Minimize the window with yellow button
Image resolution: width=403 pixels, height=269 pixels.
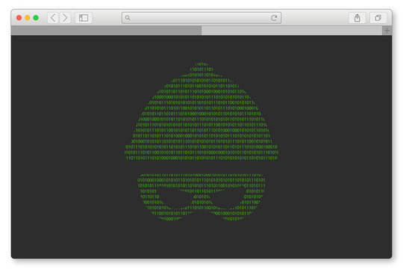coord(28,18)
